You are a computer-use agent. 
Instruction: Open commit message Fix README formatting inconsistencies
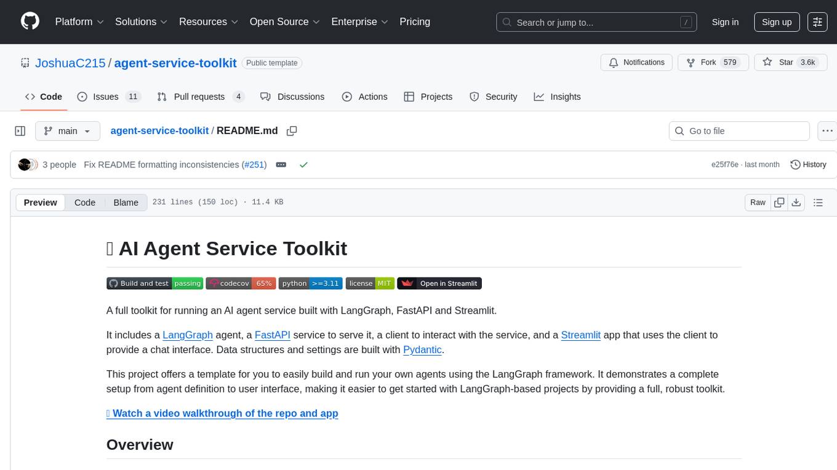161,165
